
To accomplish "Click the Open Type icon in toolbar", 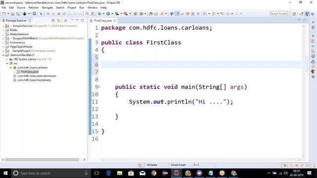I will click(x=151, y=14).
